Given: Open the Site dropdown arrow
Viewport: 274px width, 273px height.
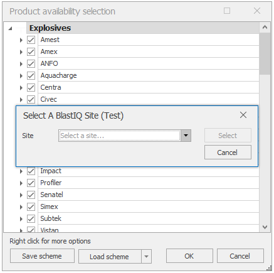Looking at the screenshot, I should tap(186, 136).
